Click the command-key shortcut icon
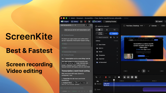This screenshot has height=93, width=166. (89, 21)
